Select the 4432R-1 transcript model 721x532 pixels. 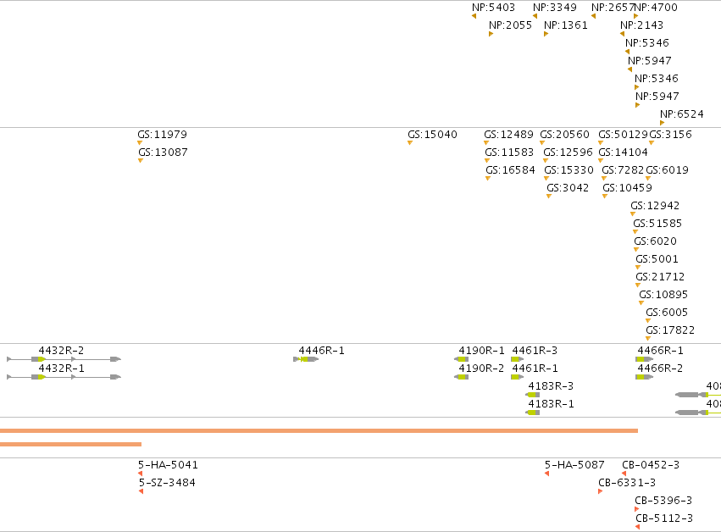(x=64, y=377)
